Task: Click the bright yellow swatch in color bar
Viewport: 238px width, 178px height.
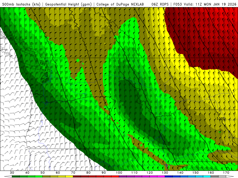Action: tap(69, 176)
